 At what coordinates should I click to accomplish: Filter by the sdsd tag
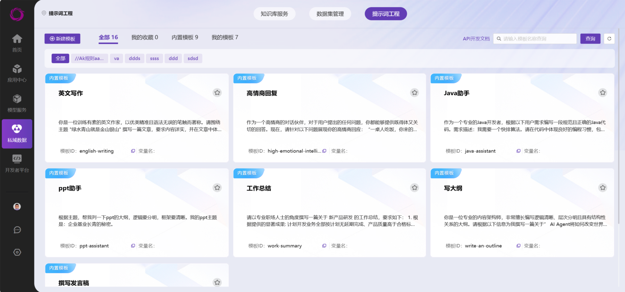tap(193, 58)
